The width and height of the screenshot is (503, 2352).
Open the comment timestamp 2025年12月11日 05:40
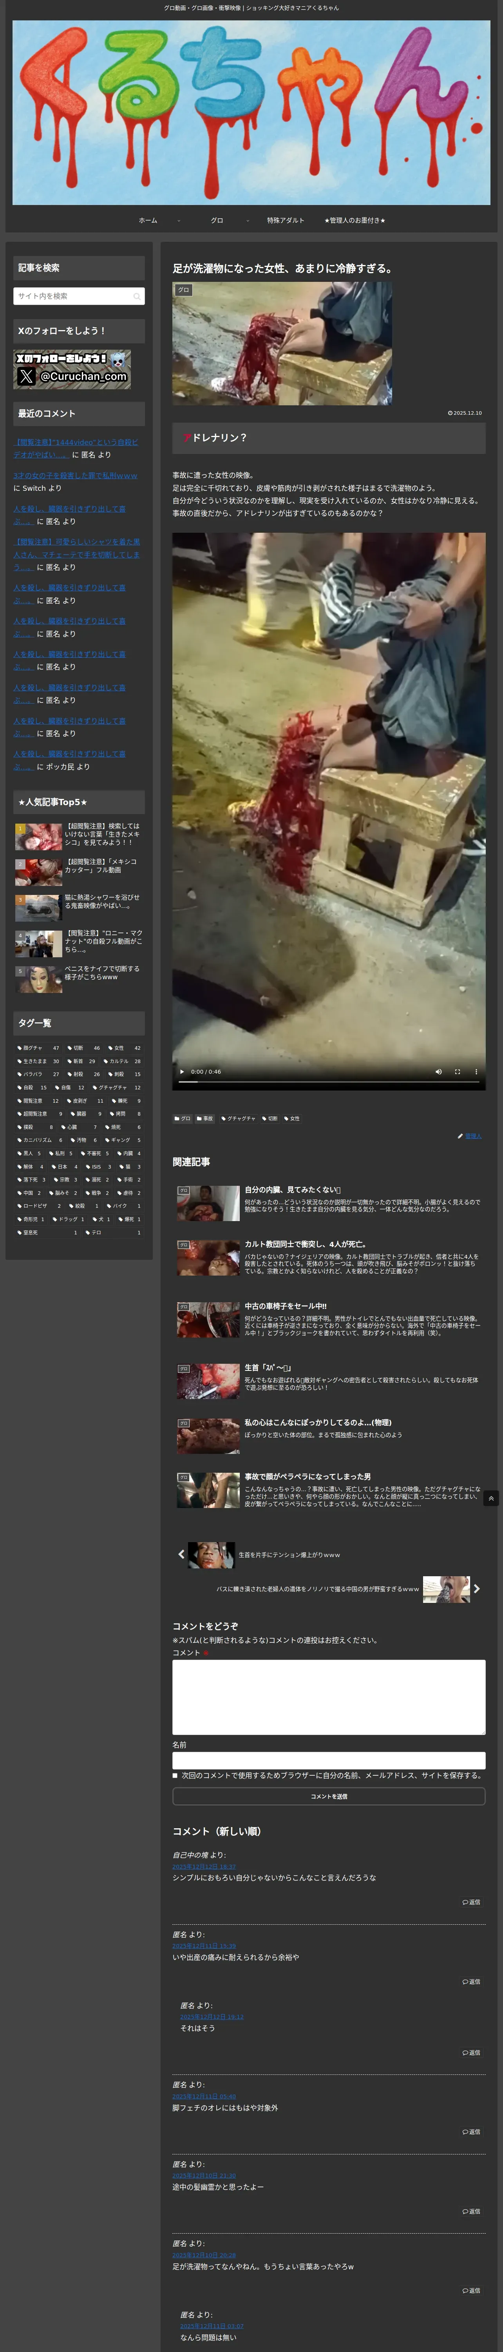204,2096
